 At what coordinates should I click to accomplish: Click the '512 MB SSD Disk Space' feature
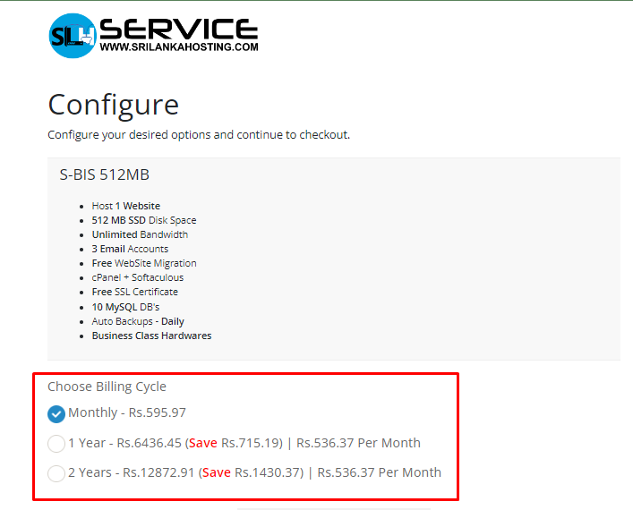point(144,220)
